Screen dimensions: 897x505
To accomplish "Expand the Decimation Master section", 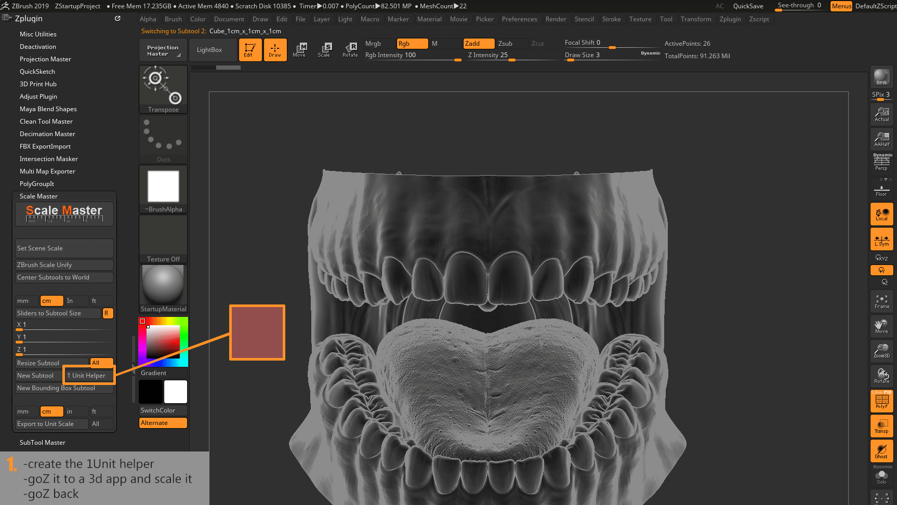I will (47, 134).
